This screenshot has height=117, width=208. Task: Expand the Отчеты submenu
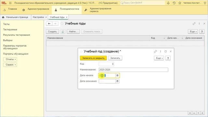[x=10, y=59]
